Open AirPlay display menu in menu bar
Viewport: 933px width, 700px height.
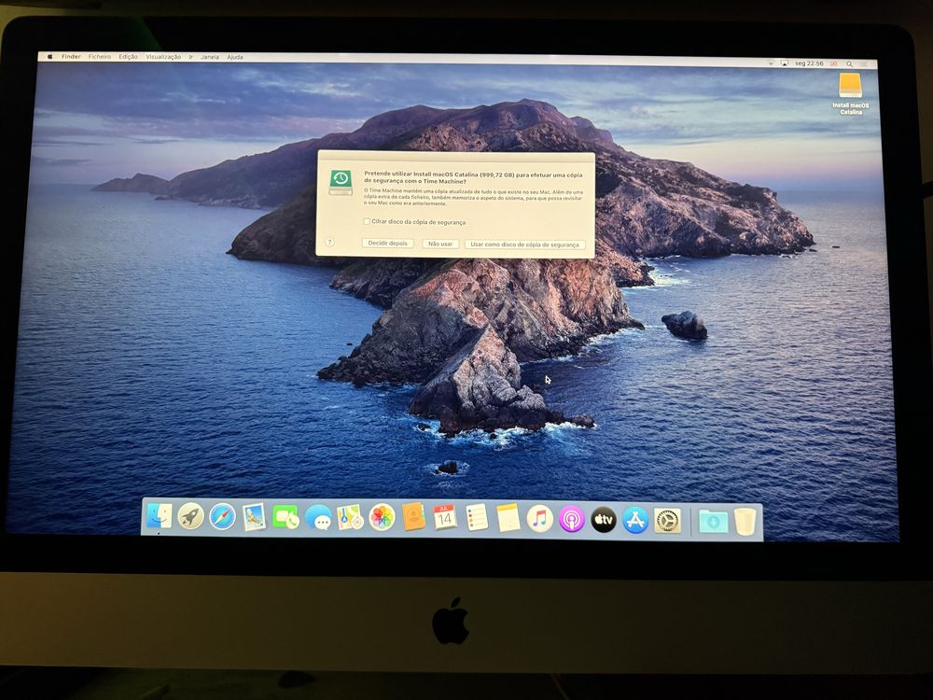coord(785,63)
